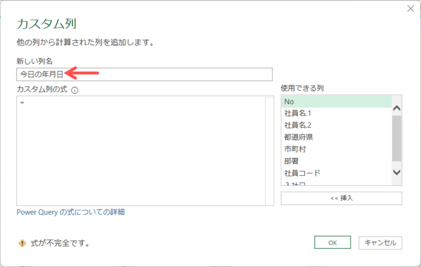
Task: Choose 都道府県 from available columns
Action: point(336,137)
